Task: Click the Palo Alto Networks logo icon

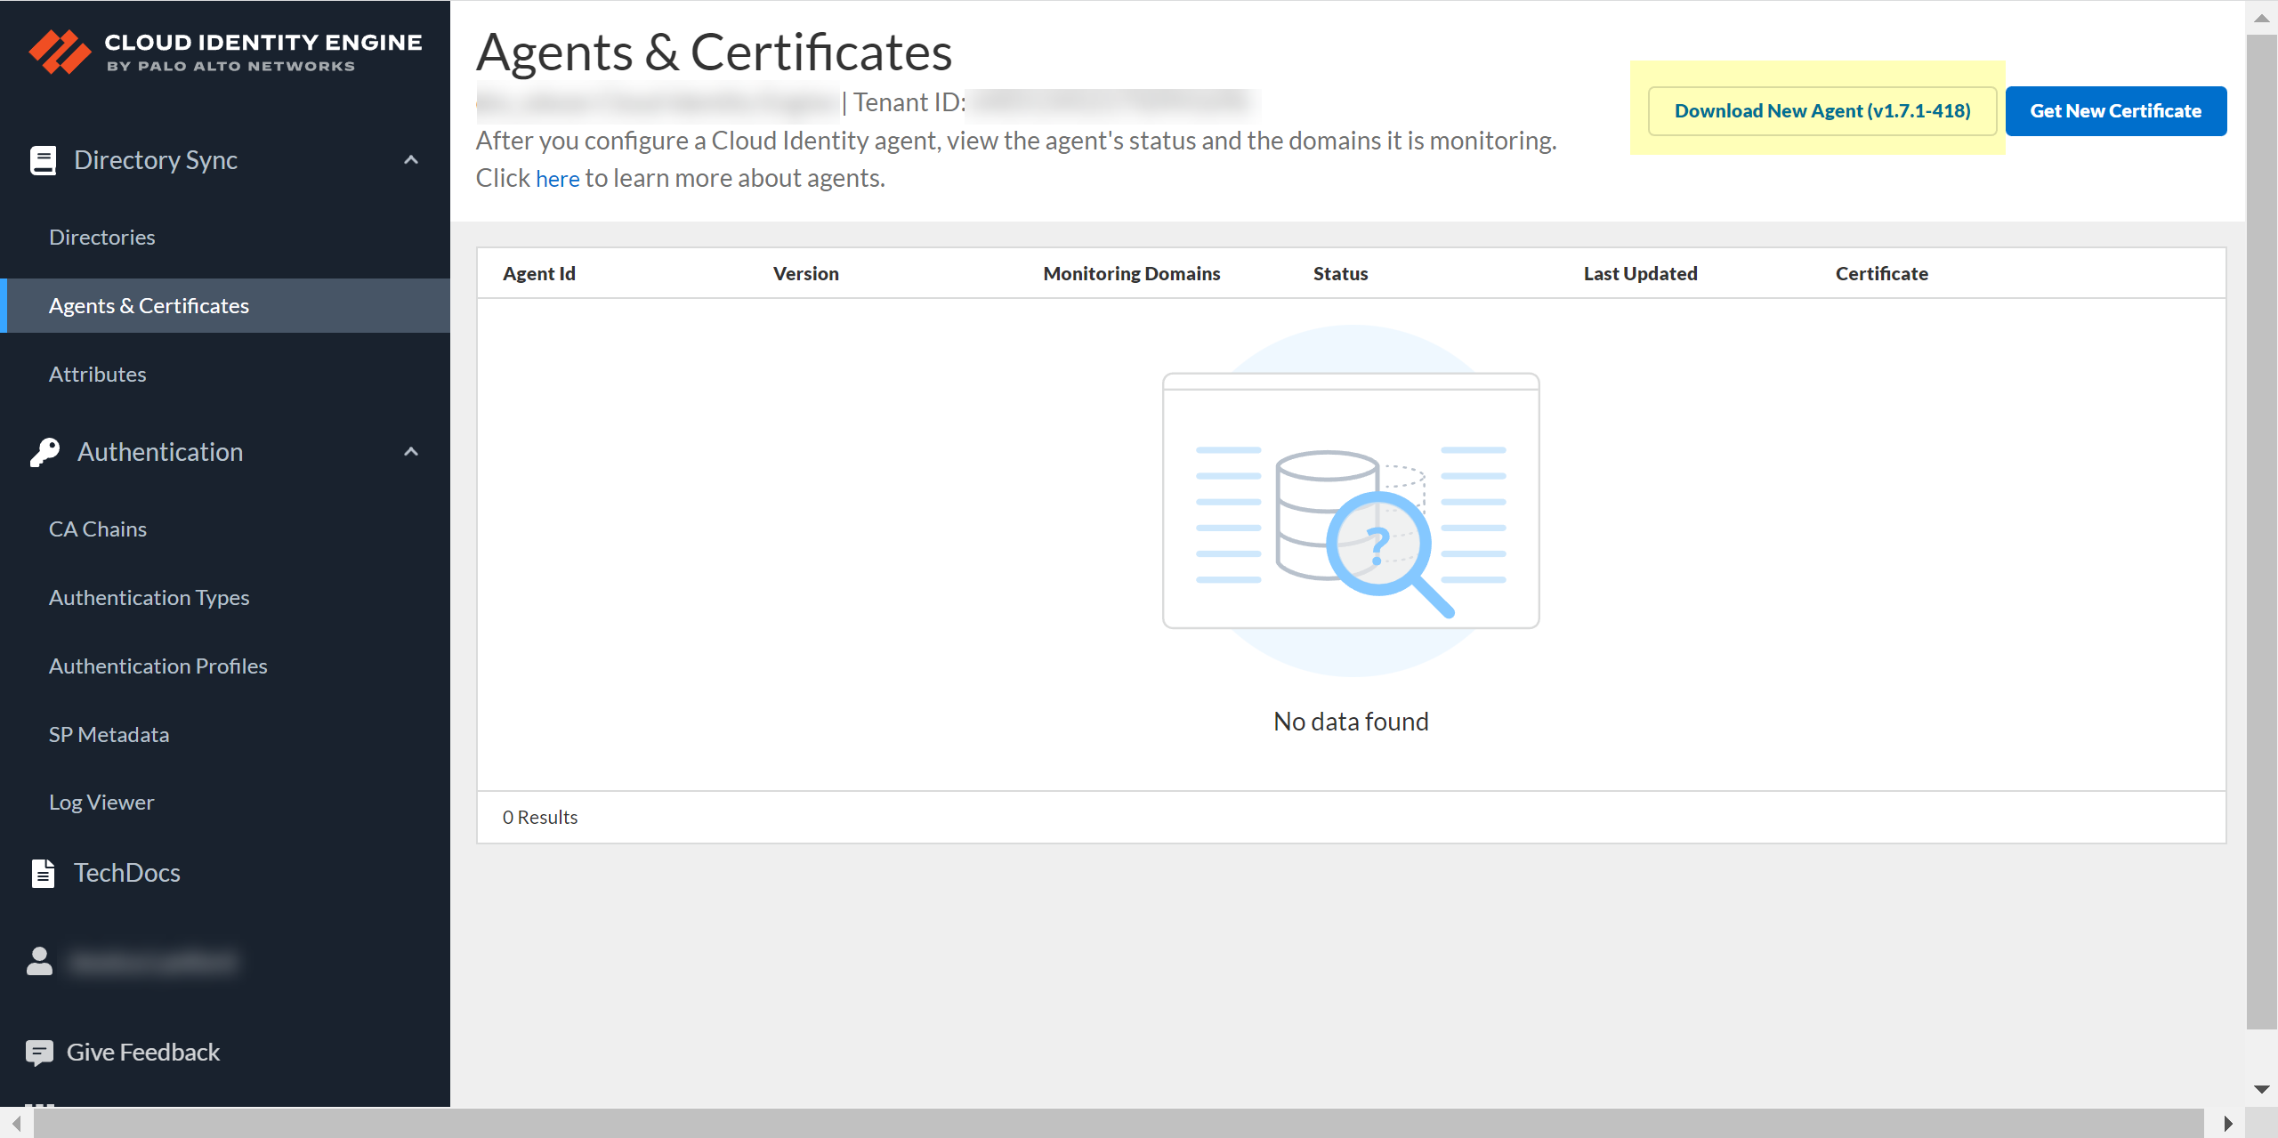Action: pyautogui.click(x=59, y=52)
